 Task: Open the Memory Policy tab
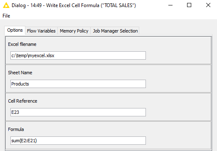[74, 31]
